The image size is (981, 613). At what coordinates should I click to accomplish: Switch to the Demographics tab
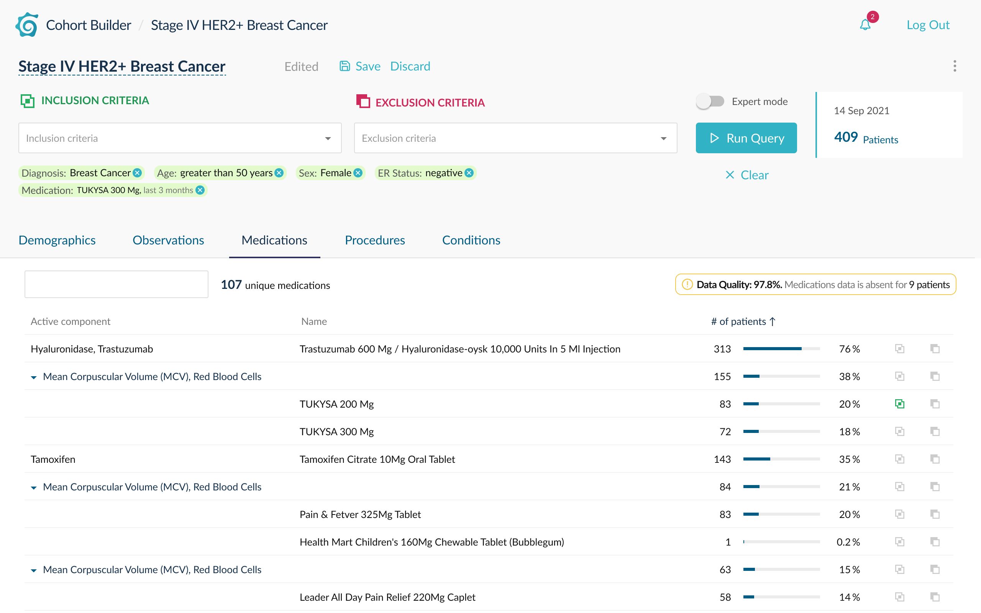(x=57, y=240)
